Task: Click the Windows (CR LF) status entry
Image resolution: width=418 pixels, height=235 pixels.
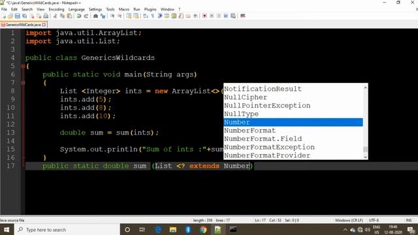Action: click(349, 221)
